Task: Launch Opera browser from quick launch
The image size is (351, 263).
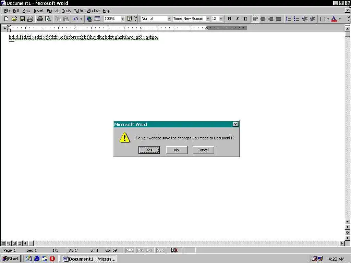Action: (52, 259)
